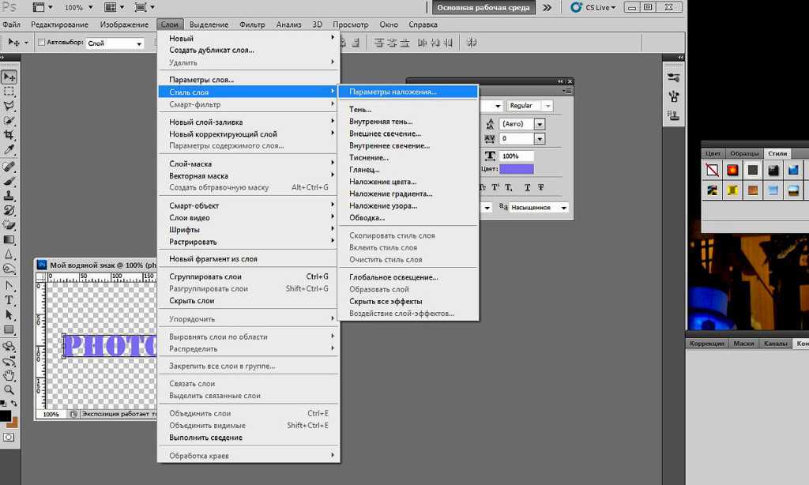809x485 pixels.
Task: Click the no-style swatch in Styles panel
Action: tap(712, 170)
